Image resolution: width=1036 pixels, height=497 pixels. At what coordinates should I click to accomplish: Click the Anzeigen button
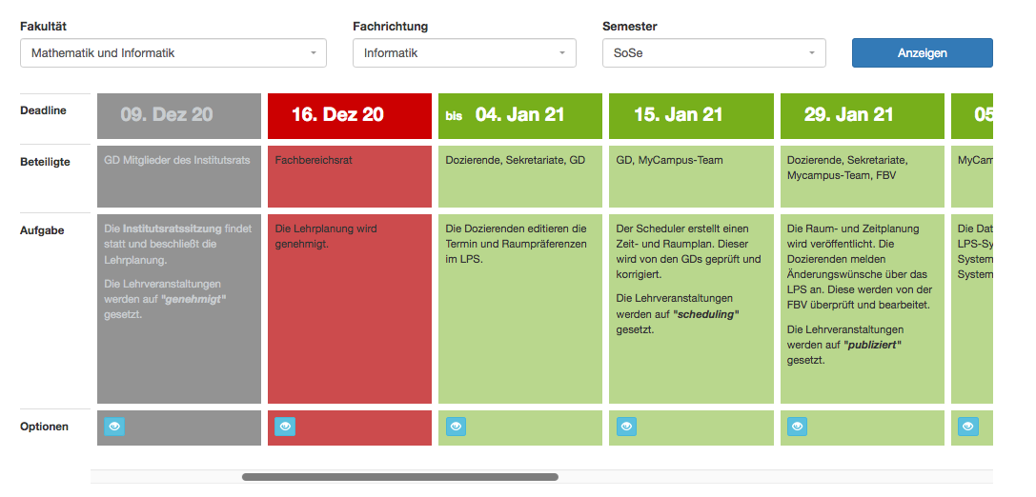pos(923,52)
